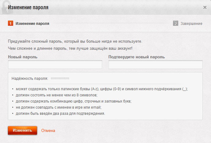The height and width of the screenshot is (143, 211).
Task: Click the Новый пароль input field
Action: tap(55, 64)
